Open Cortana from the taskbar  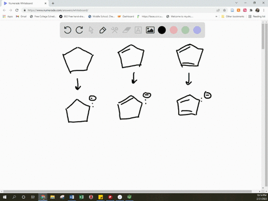click(x=23, y=197)
